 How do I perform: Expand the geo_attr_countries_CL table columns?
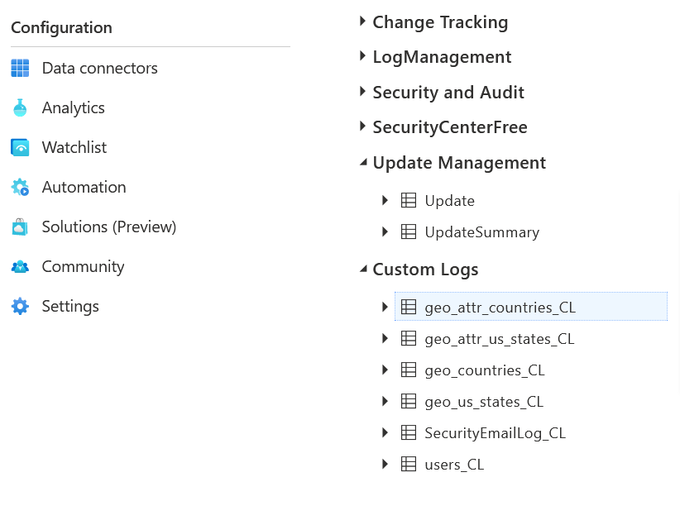click(x=385, y=307)
